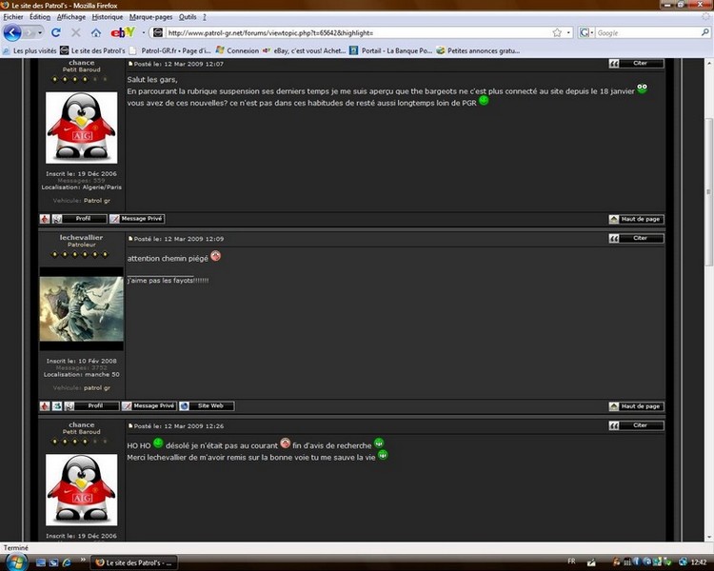Open the Patrol-GR.fr bookmark

point(170,50)
